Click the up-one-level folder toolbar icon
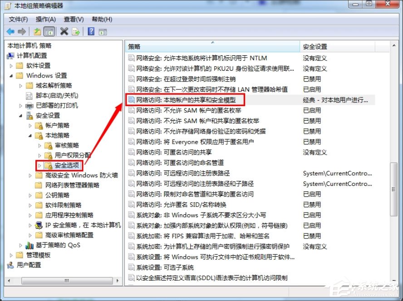 (38, 31)
